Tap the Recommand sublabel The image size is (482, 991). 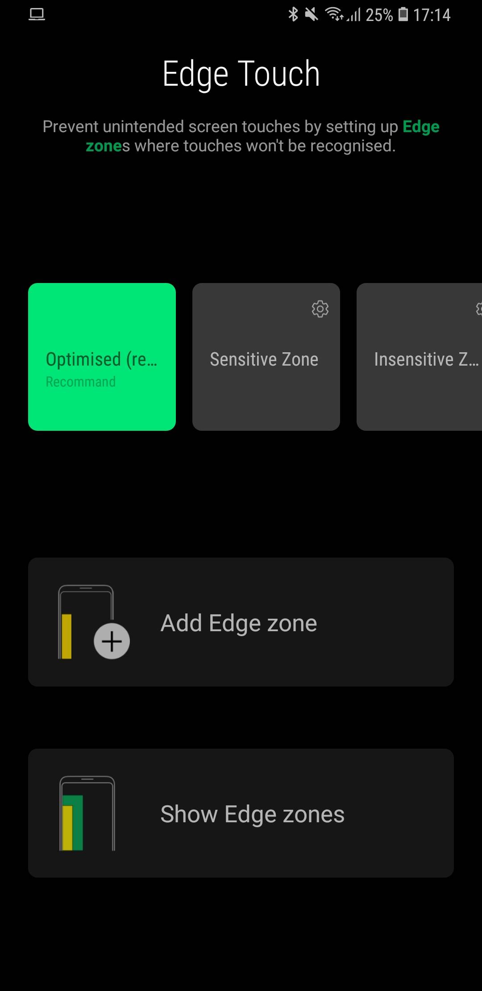(x=81, y=382)
